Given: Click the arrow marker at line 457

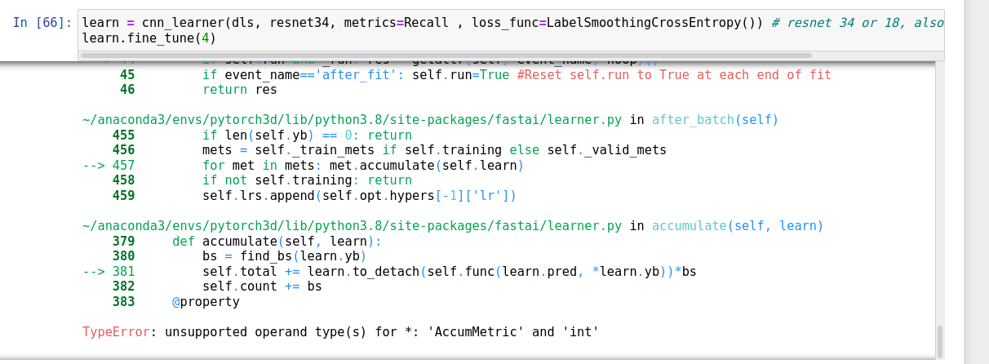Looking at the screenshot, I should tap(97, 166).
